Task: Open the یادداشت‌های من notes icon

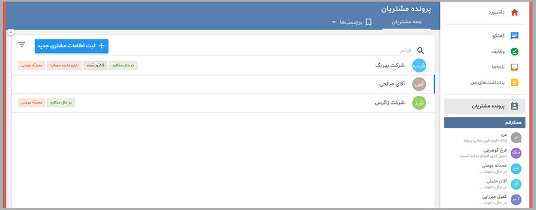Action: click(514, 82)
